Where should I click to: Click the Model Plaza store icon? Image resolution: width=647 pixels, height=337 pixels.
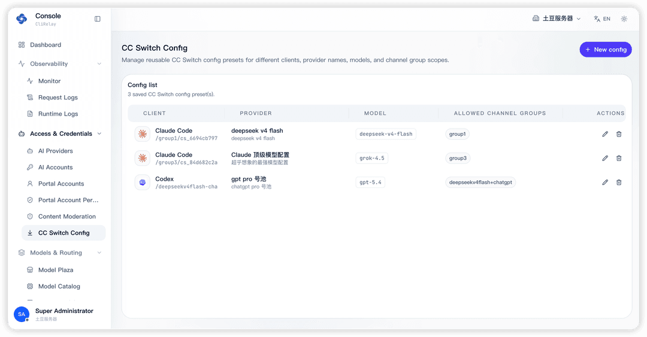[x=30, y=270]
